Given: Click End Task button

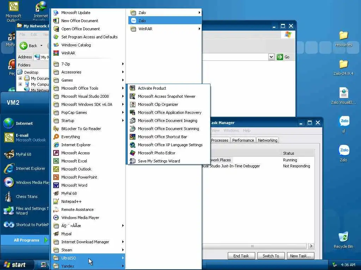Looking at the screenshot, I should click(241, 256).
